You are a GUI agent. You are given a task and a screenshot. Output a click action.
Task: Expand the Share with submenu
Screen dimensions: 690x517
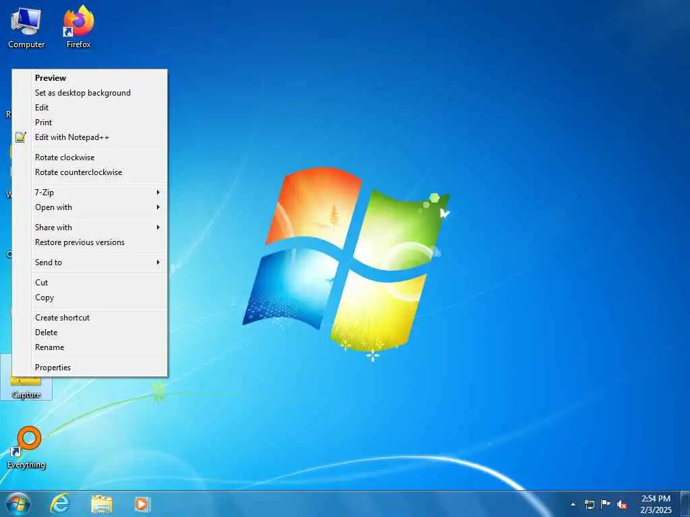tap(90, 228)
